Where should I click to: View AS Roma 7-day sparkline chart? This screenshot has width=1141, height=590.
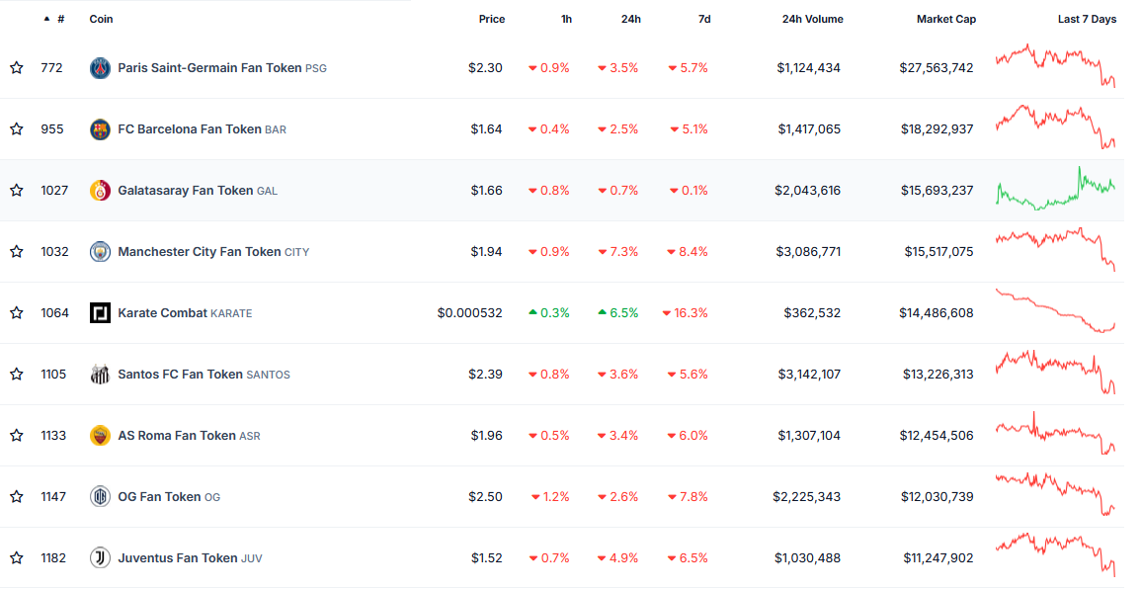(x=1055, y=434)
